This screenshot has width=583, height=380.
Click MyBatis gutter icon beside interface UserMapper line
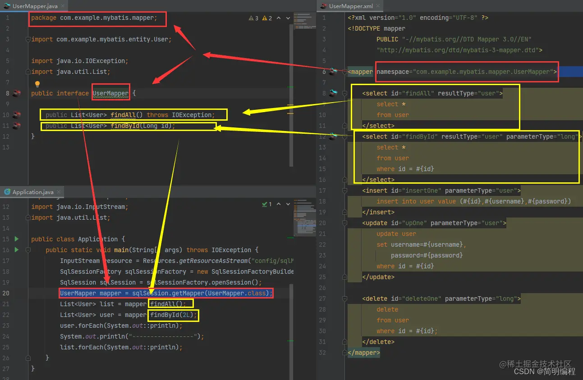(17, 93)
